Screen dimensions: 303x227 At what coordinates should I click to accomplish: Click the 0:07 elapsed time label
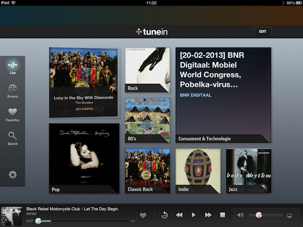30,221
